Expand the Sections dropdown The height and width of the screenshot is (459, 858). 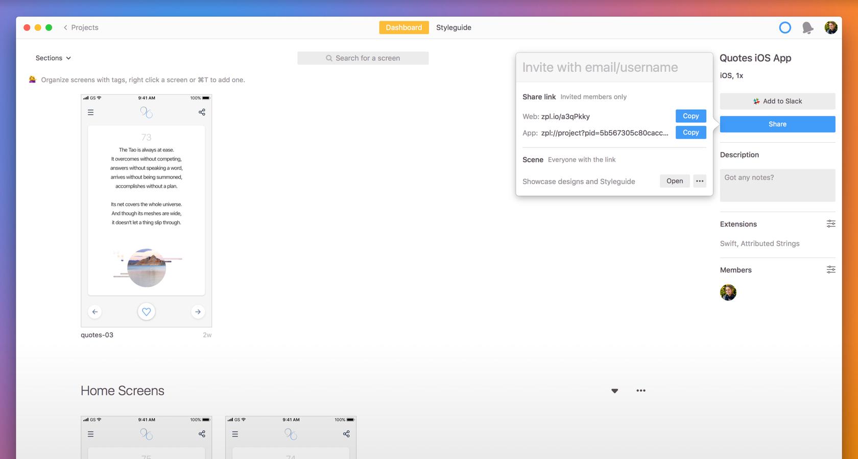pos(53,58)
